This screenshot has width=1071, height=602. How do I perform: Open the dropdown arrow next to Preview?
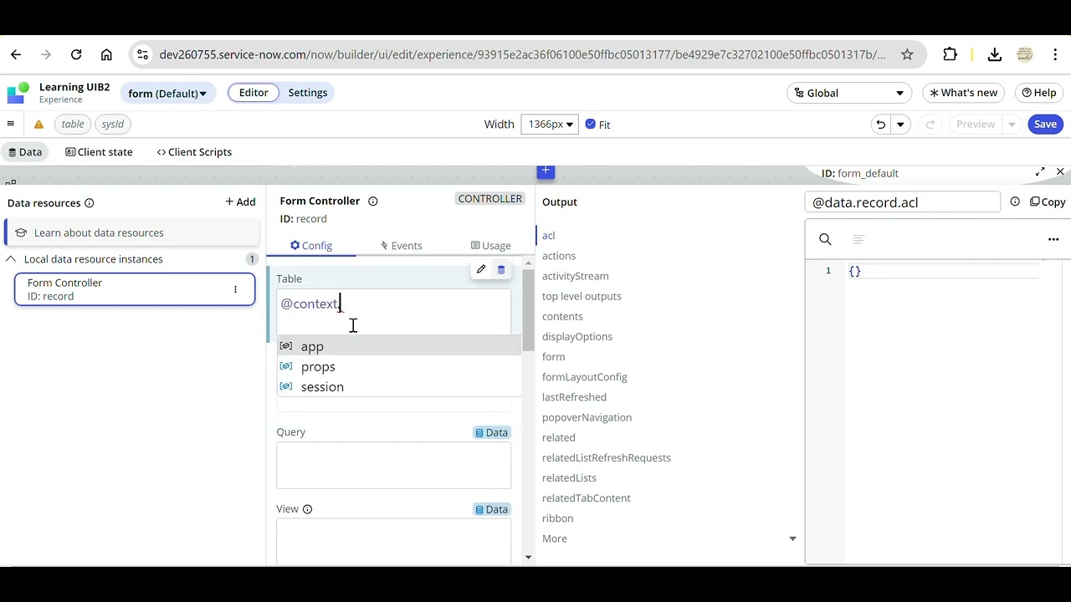click(x=1012, y=125)
